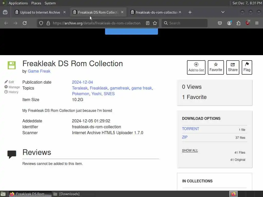Screen dimensions: 263x197
Task: Open the uBlock extension icon
Action: coord(248,23)
